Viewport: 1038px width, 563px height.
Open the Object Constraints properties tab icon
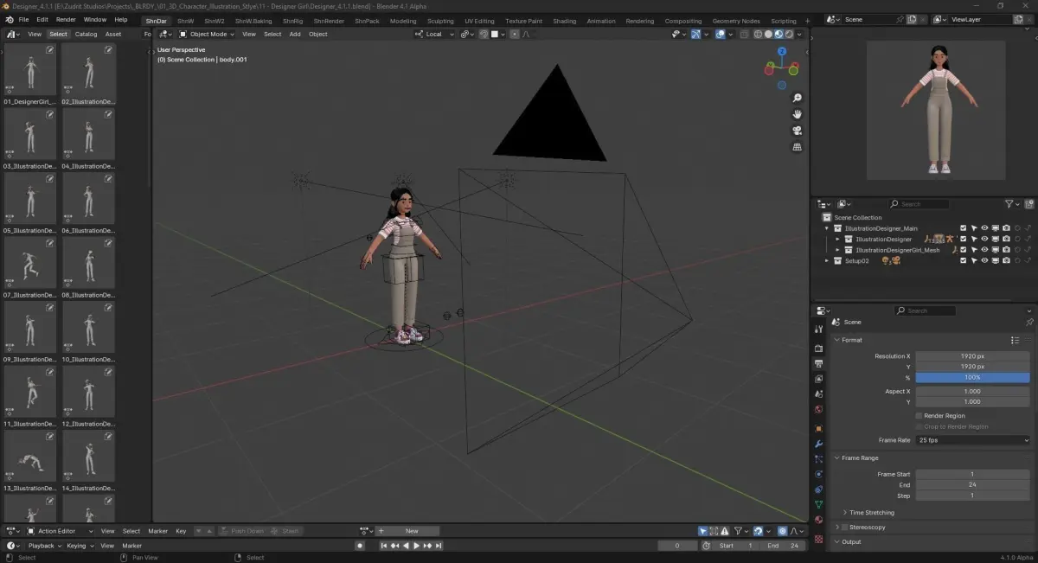coord(819,489)
